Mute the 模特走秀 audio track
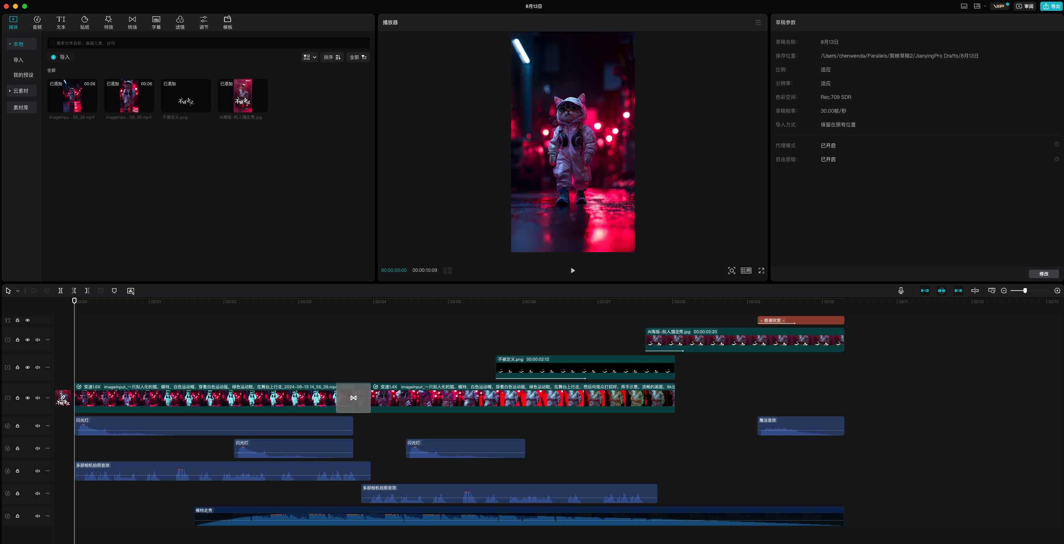Viewport: 1064px width, 544px height. tap(38, 516)
